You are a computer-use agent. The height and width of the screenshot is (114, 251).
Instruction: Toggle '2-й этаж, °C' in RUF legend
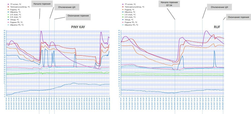coord(129,17)
